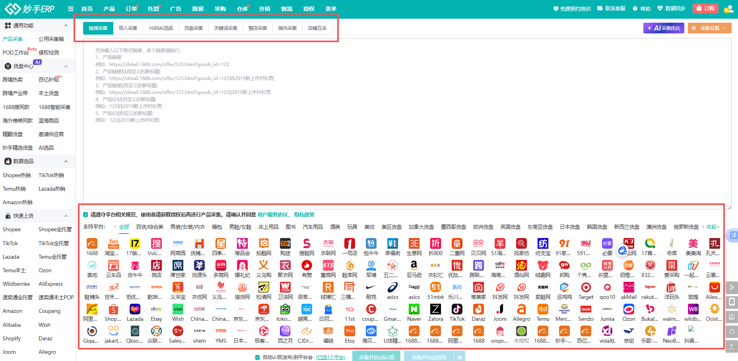Click the sidebar menu hamburger icon

tap(71, 9)
